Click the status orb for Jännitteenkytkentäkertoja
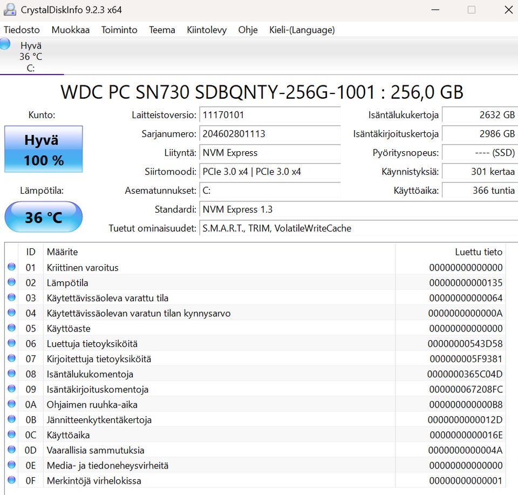The width and height of the screenshot is (518, 495). [11, 419]
